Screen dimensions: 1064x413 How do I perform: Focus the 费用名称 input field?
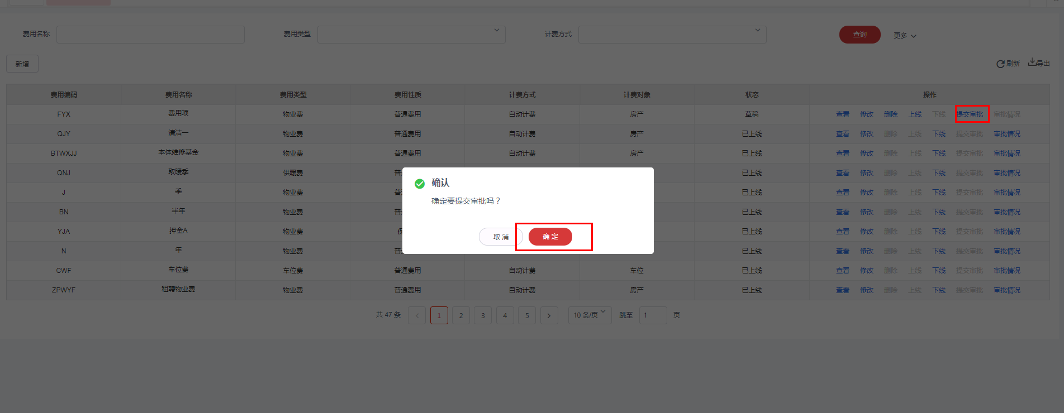tap(150, 34)
